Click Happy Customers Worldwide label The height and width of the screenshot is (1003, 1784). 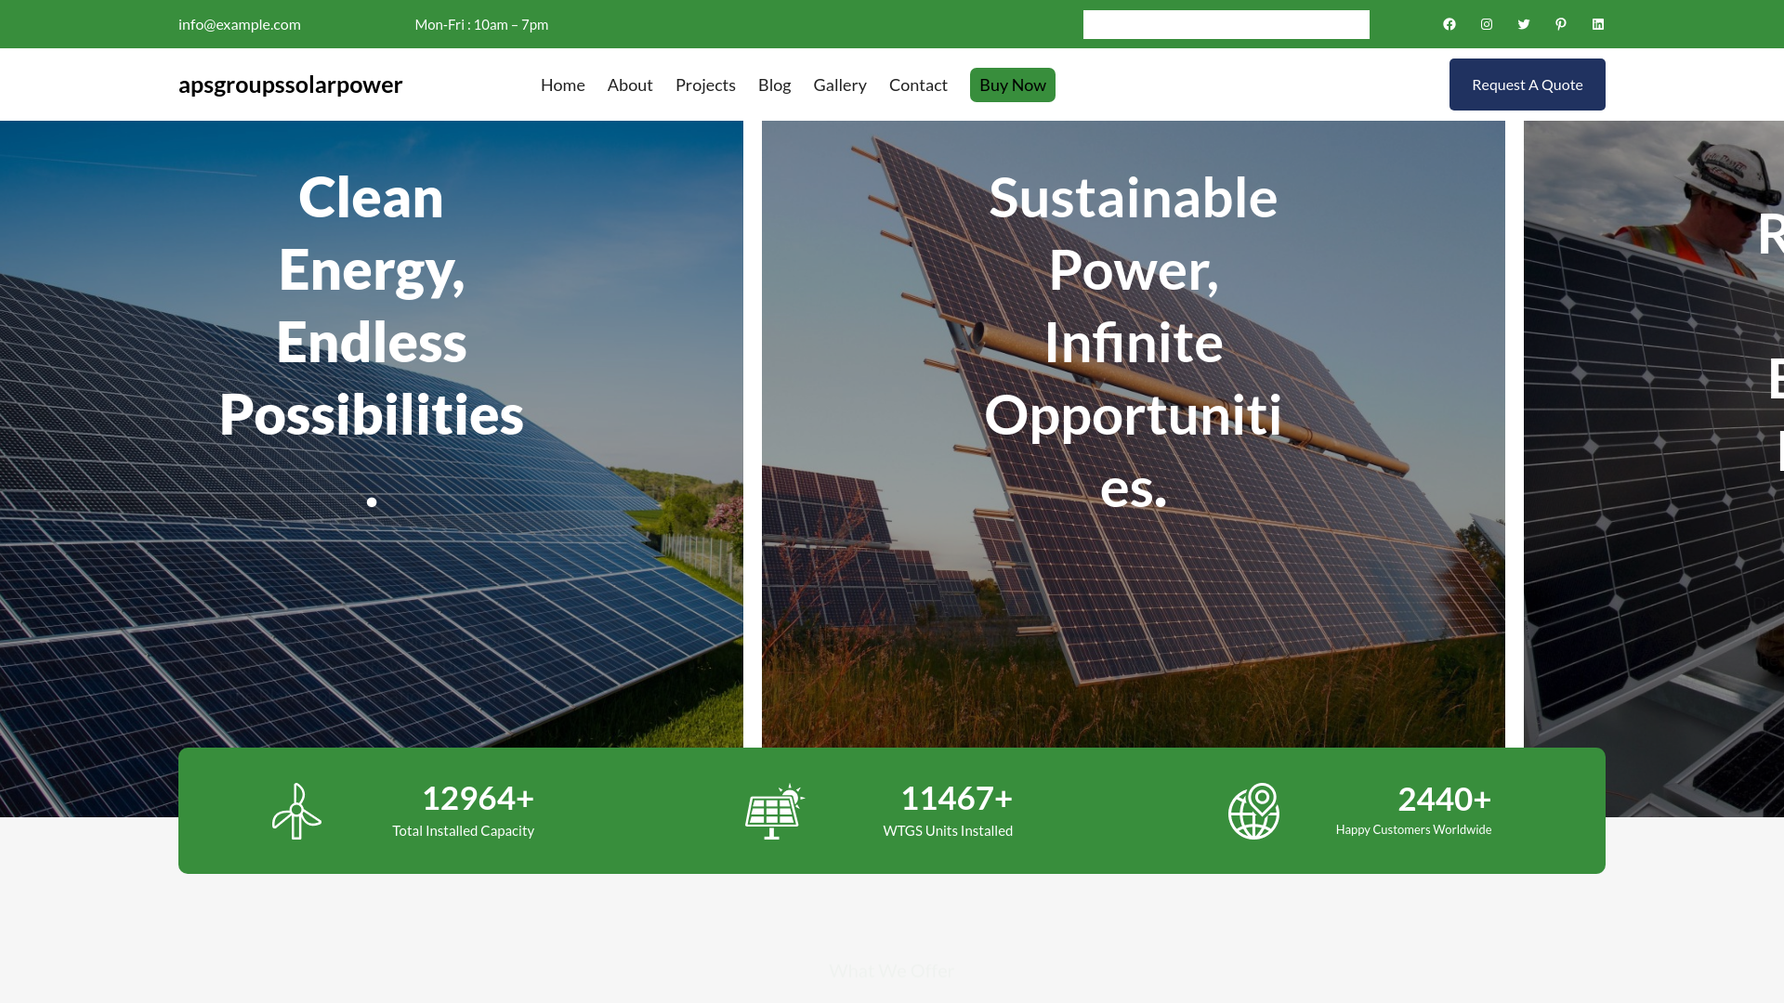1413,829
